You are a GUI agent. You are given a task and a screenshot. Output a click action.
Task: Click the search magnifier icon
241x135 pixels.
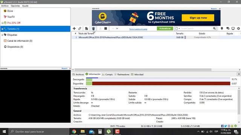pos(214,28)
